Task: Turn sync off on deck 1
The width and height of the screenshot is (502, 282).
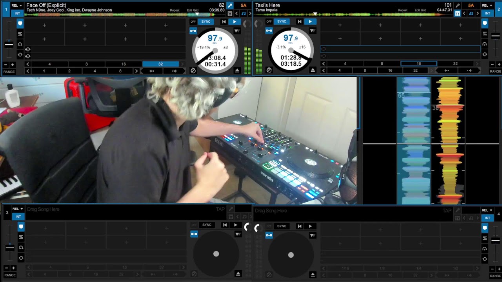Action: (193, 22)
